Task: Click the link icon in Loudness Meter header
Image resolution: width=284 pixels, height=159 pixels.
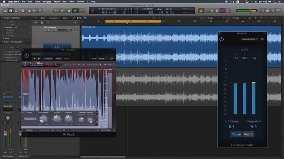Action: click(x=262, y=39)
